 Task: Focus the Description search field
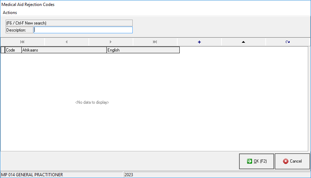(x=83, y=30)
